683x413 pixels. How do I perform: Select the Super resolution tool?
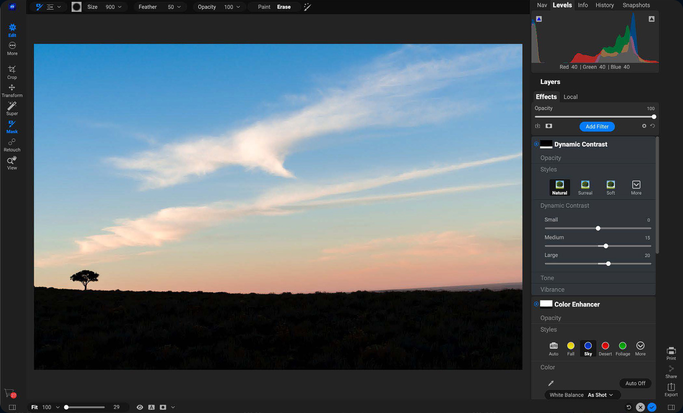click(x=12, y=108)
